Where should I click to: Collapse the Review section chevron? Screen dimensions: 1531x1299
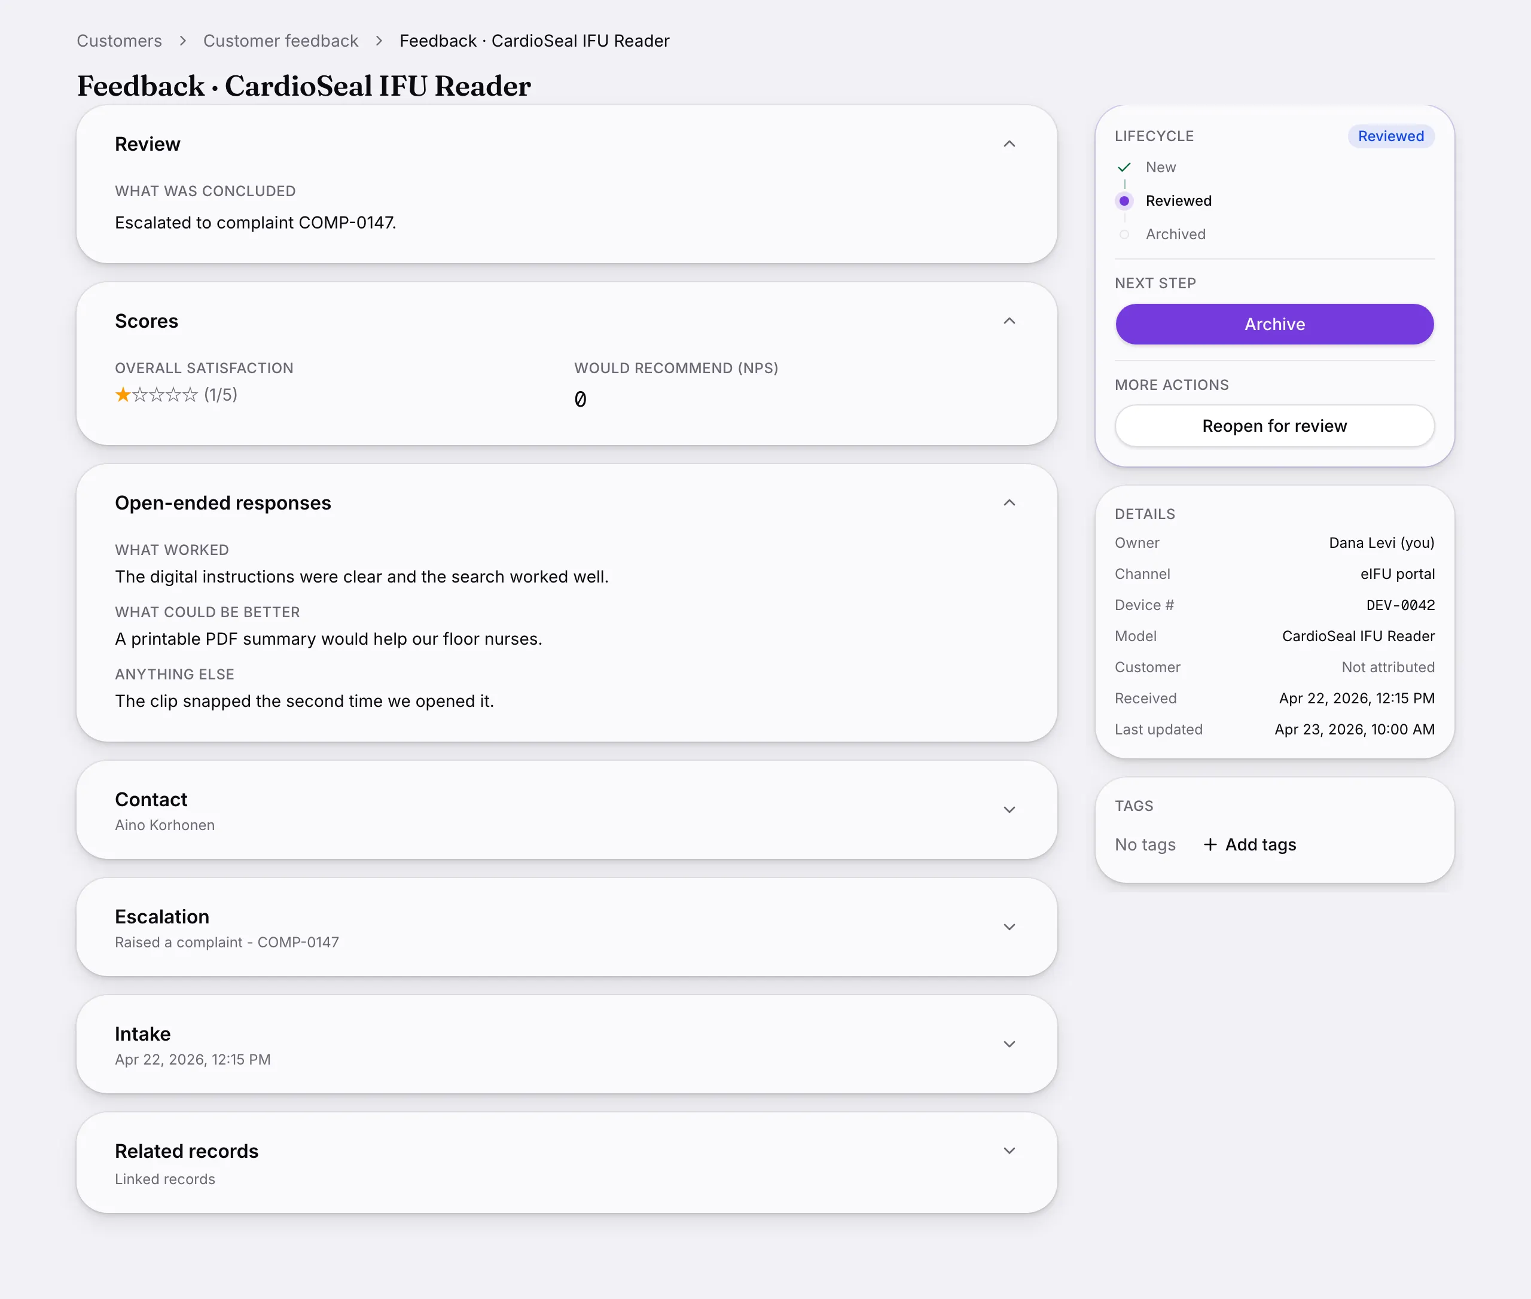pyautogui.click(x=1009, y=144)
